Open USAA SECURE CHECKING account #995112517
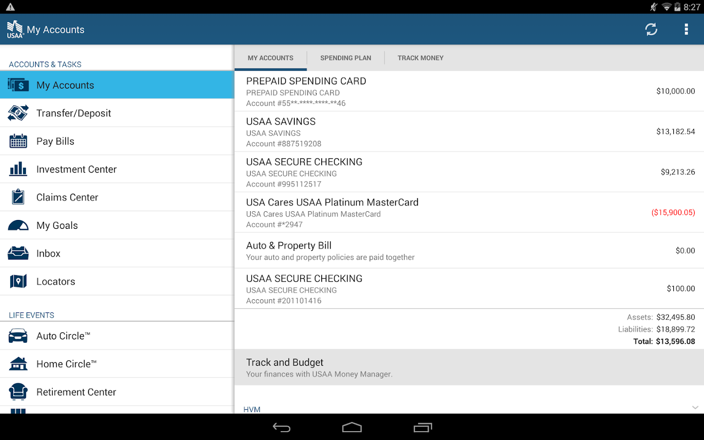This screenshot has width=704, height=440. tap(469, 172)
